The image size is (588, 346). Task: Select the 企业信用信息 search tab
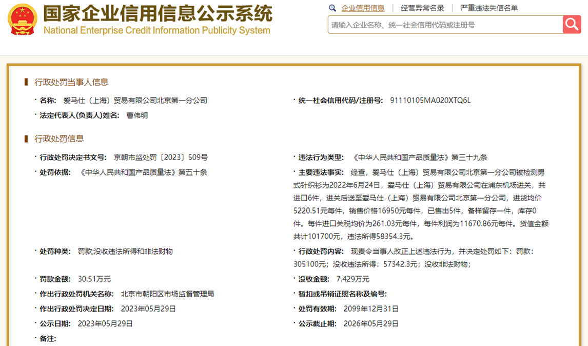pos(363,8)
